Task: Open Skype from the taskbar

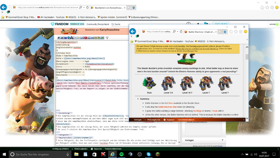Action: [x=149, y=154]
